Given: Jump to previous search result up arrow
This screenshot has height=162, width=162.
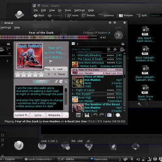Looking at the screenshot, I should point(115,49).
